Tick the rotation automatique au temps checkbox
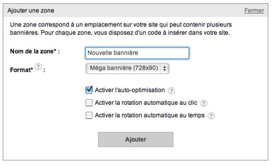Screen dimensions: 272x166 [89, 115]
